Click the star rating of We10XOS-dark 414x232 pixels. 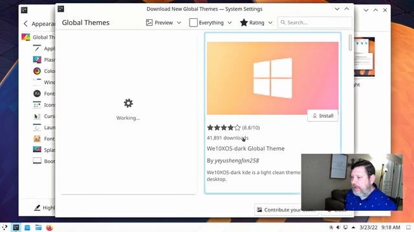coord(224,128)
